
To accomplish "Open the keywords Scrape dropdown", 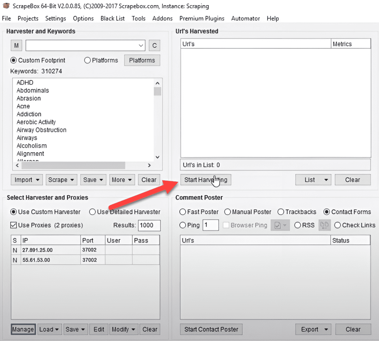I will (61, 180).
